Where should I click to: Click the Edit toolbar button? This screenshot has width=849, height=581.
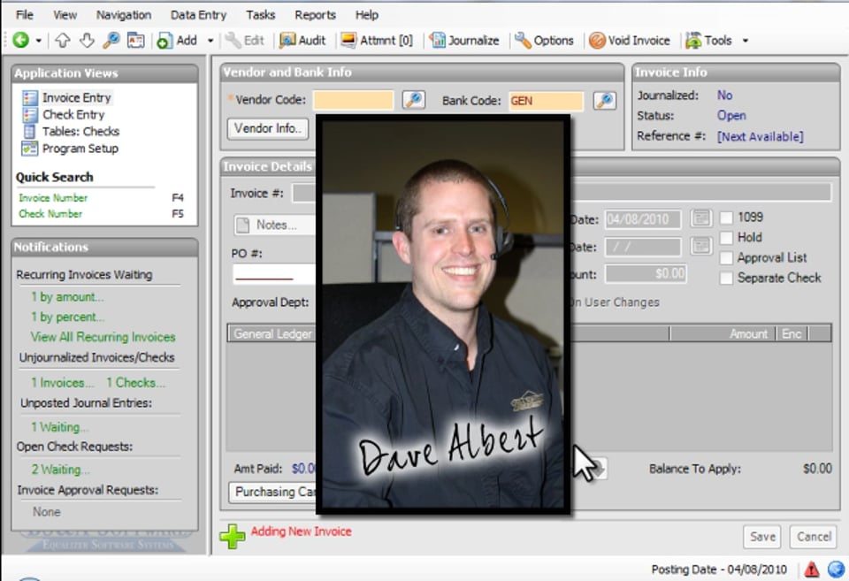point(245,41)
